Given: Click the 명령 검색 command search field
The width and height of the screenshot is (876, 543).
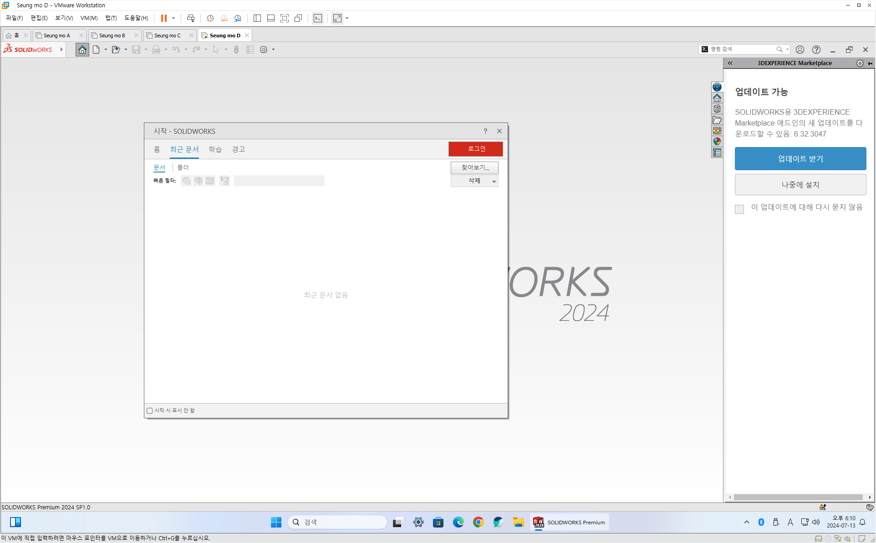Looking at the screenshot, I should 742,49.
